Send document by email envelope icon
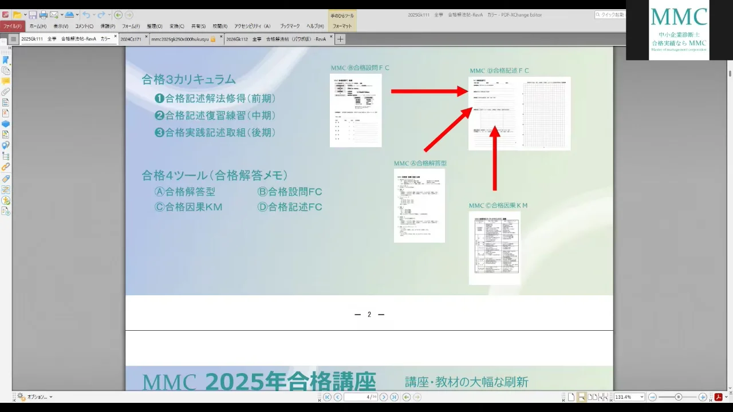Viewport: 733px width, 412px height. coord(53,15)
